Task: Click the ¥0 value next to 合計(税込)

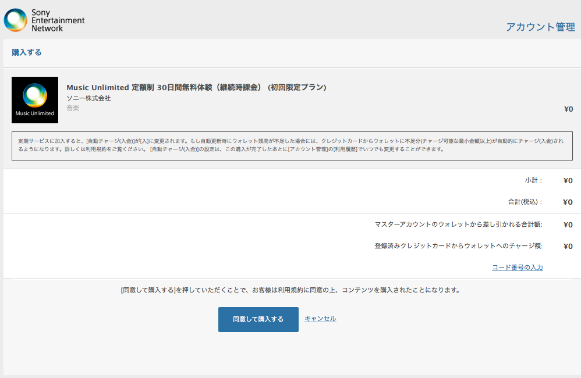Action: pos(568,202)
